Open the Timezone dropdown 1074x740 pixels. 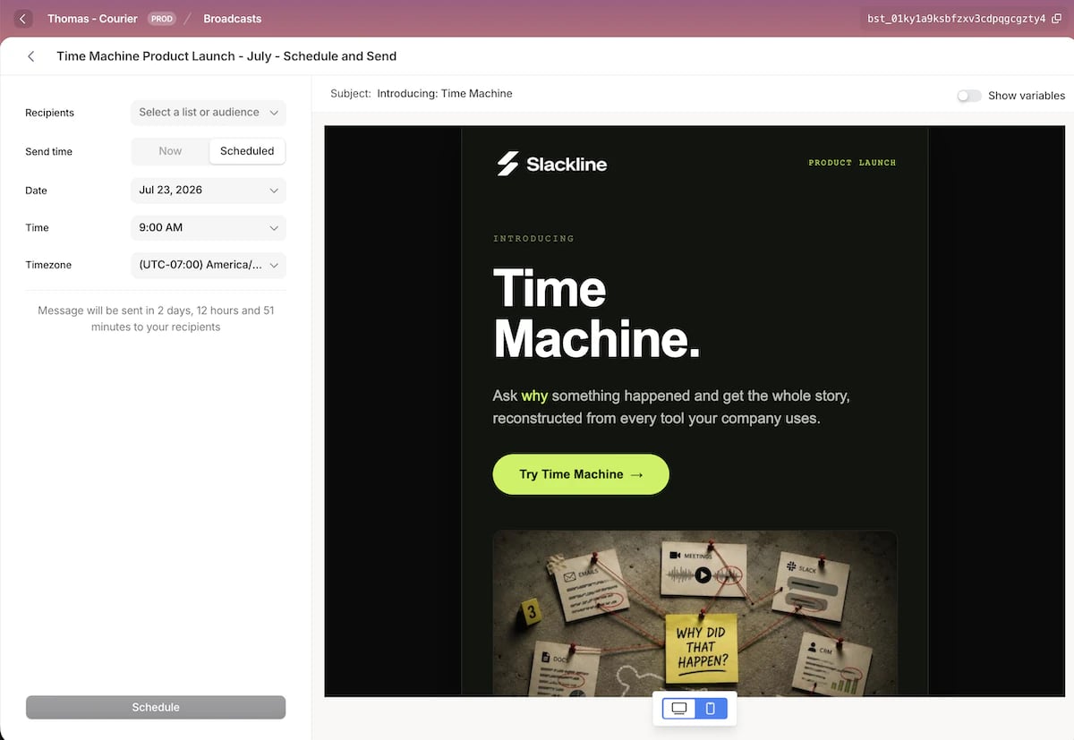[209, 265]
